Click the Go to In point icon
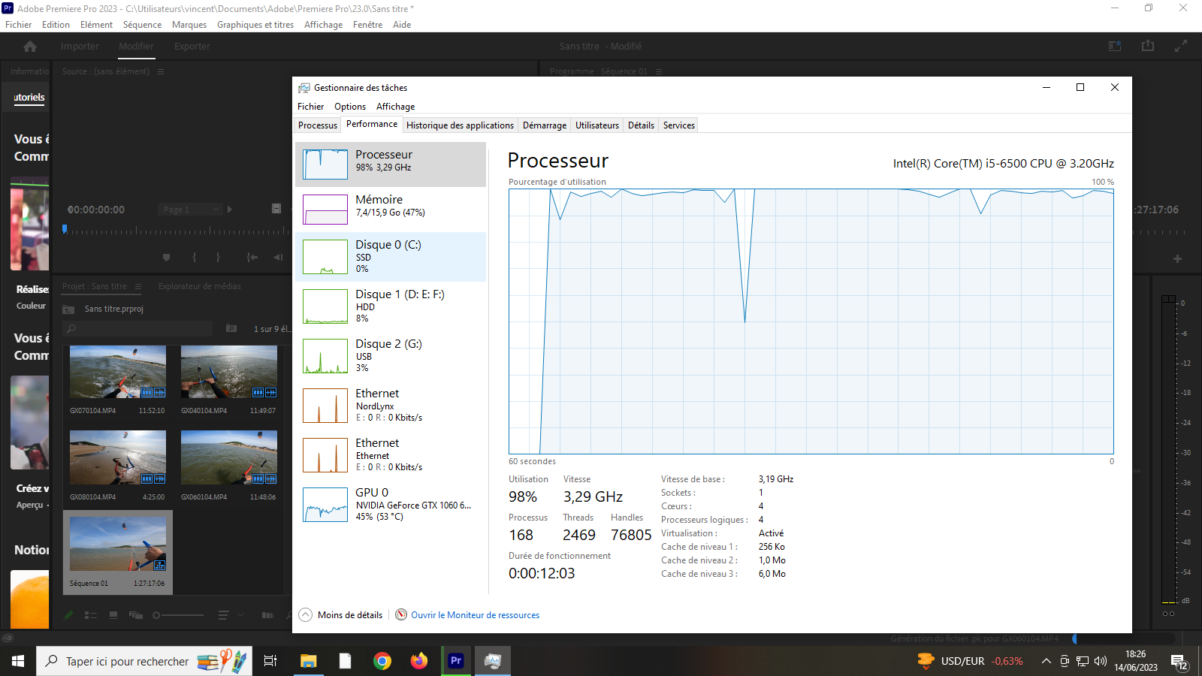Screen dimensions: 1202x676 click(x=252, y=257)
